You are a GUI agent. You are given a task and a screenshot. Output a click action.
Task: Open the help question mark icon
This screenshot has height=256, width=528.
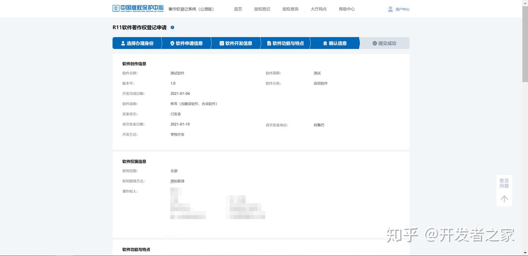click(172, 27)
